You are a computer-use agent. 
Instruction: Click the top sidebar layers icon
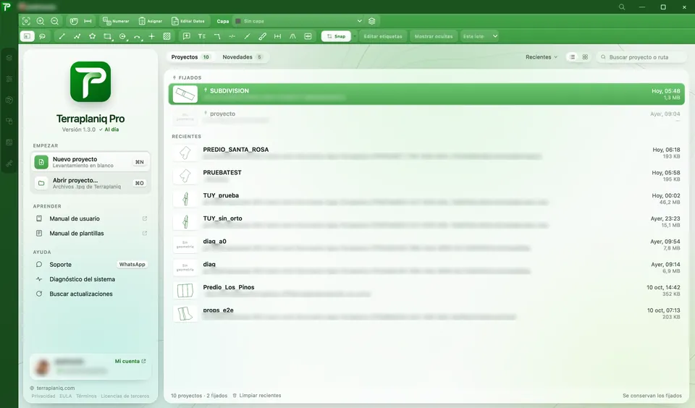pyautogui.click(x=9, y=58)
